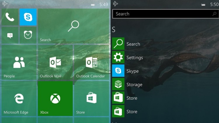The height and width of the screenshot is (123, 219).
Task: Launch the Skype tile on Start
Action: [28, 17]
